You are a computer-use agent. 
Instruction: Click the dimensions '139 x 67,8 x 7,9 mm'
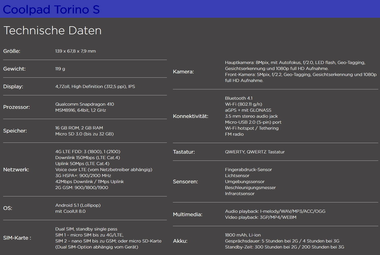[x=76, y=51]
